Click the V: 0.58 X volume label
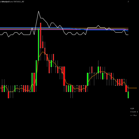 tap(134, 112)
